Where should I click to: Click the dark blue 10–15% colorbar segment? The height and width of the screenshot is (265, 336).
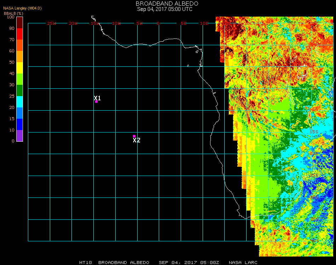20,124
